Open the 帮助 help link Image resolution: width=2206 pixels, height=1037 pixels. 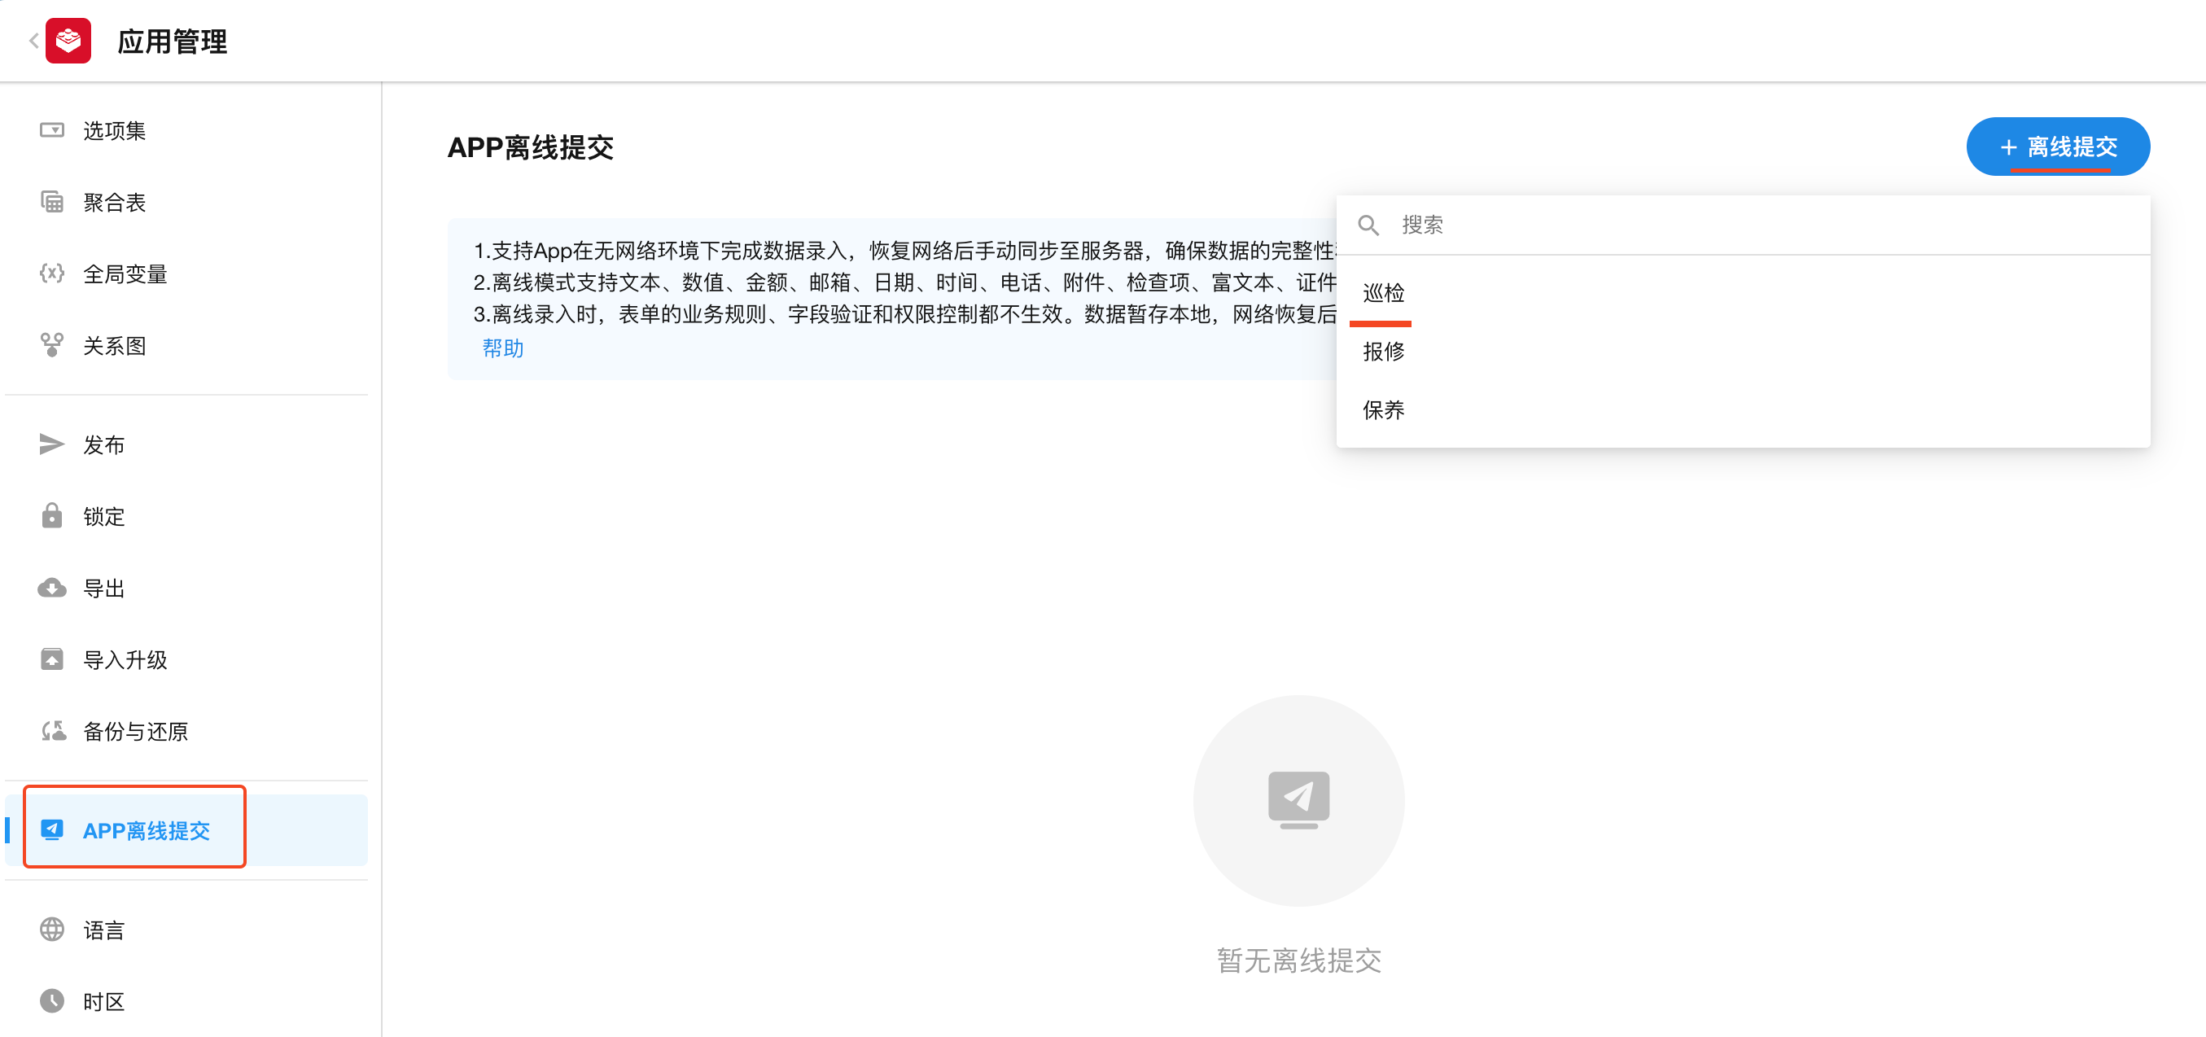[x=503, y=348]
